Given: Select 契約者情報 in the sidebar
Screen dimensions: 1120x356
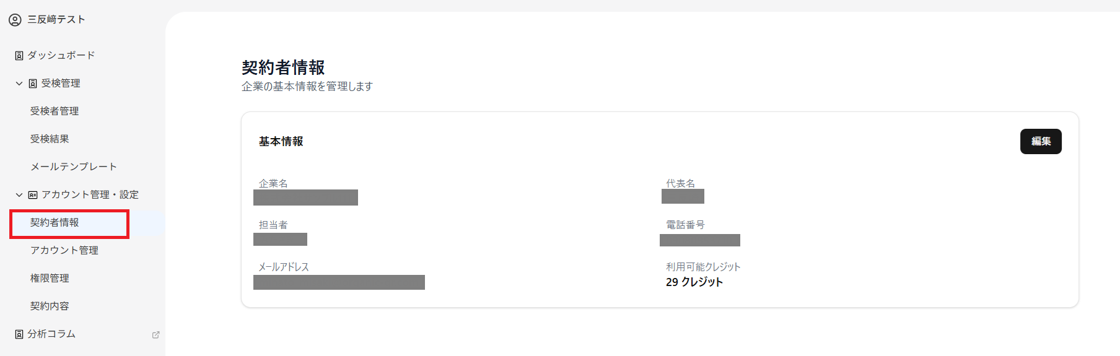Looking at the screenshot, I should point(55,223).
